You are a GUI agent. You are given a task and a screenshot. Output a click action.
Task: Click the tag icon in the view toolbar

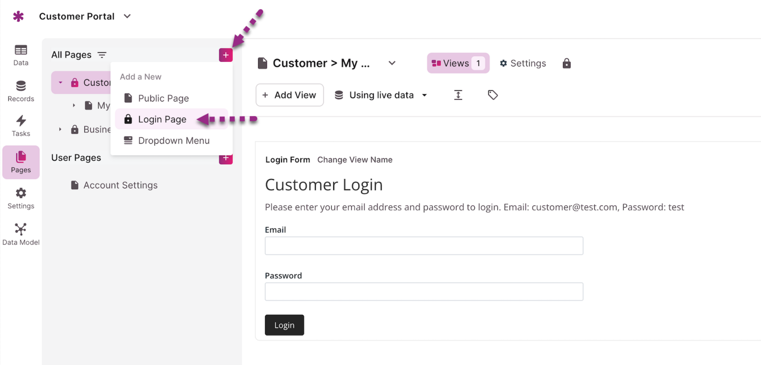[x=492, y=95]
